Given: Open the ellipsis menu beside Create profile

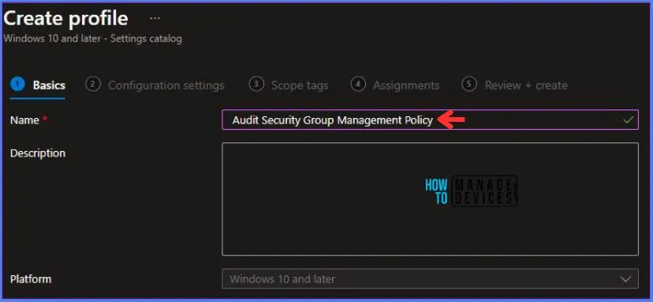Looking at the screenshot, I should [155, 19].
